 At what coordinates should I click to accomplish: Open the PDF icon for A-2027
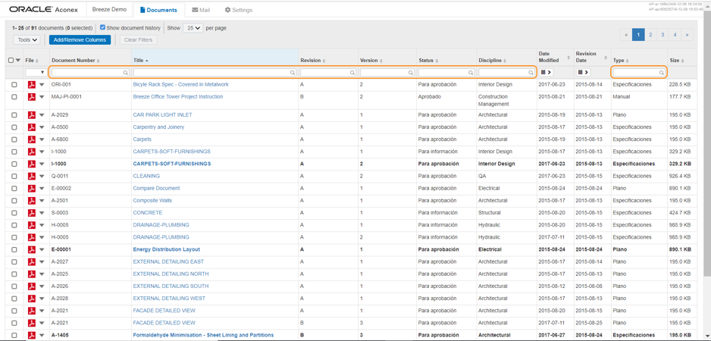(32, 262)
